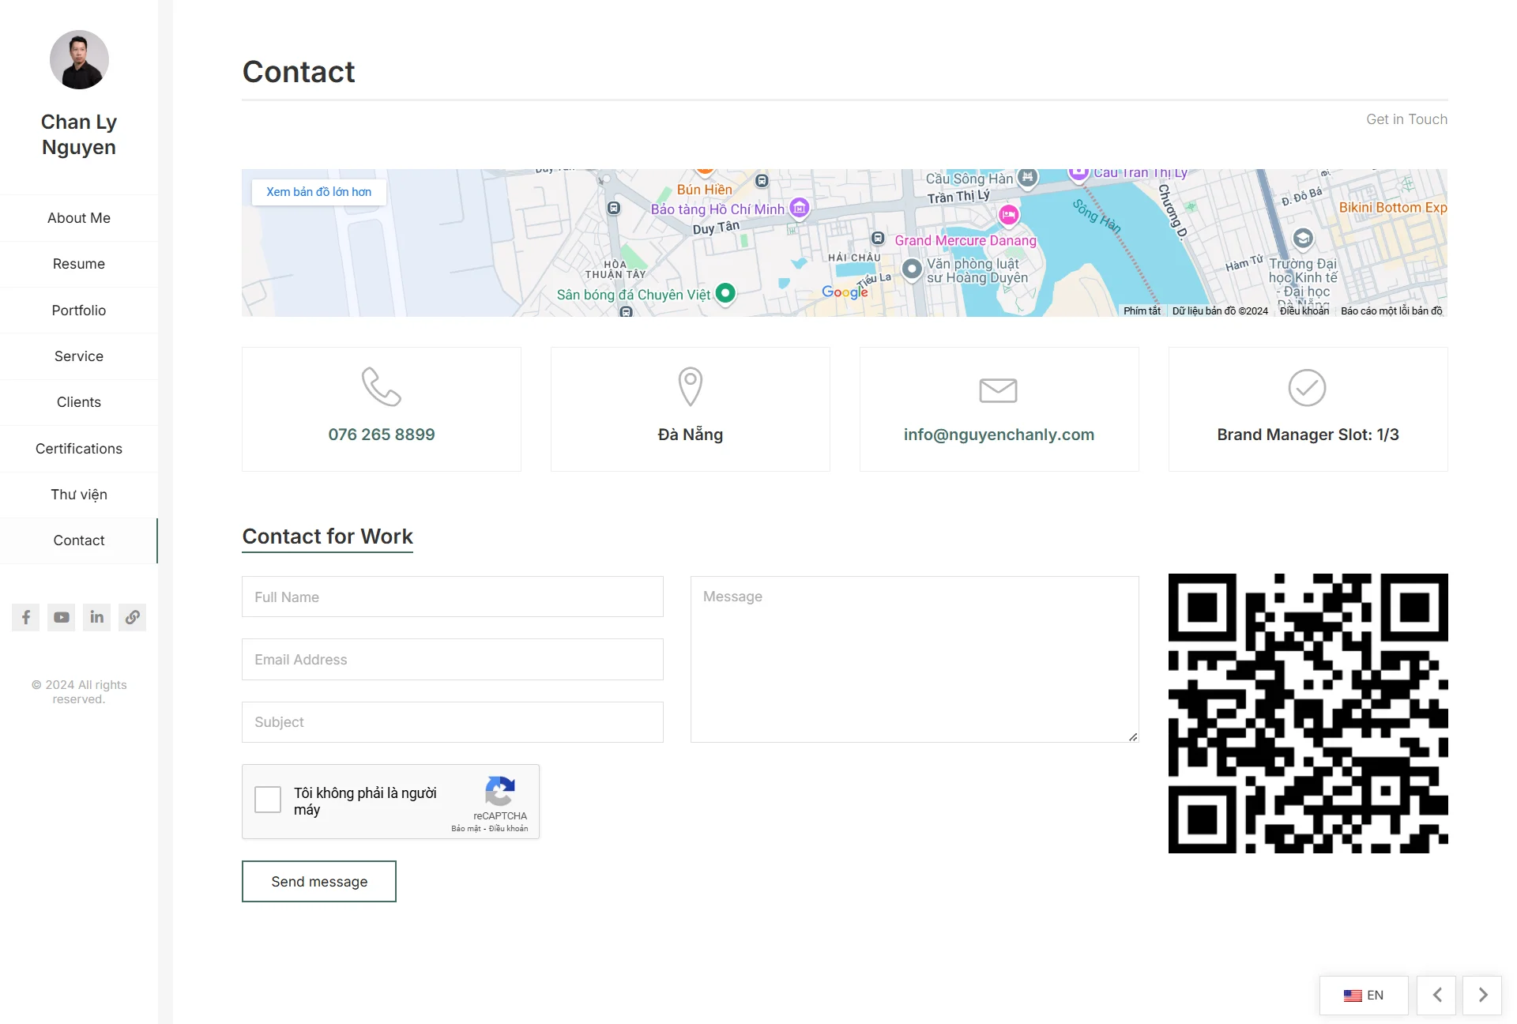Click into the Message textarea
1517x1024 pixels.
(915, 659)
